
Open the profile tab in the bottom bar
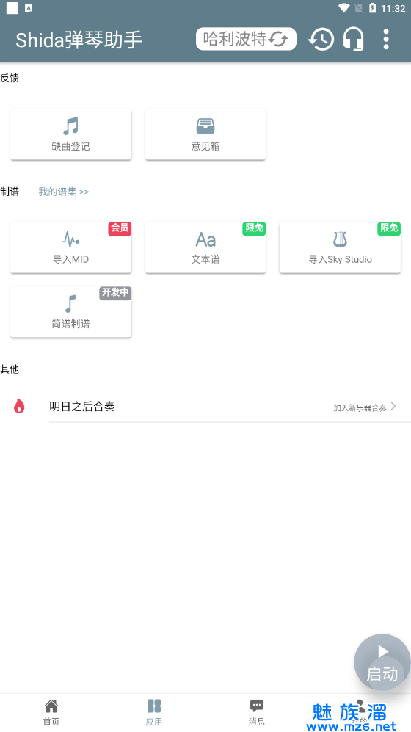pyautogui.click(x=360, y=712)
